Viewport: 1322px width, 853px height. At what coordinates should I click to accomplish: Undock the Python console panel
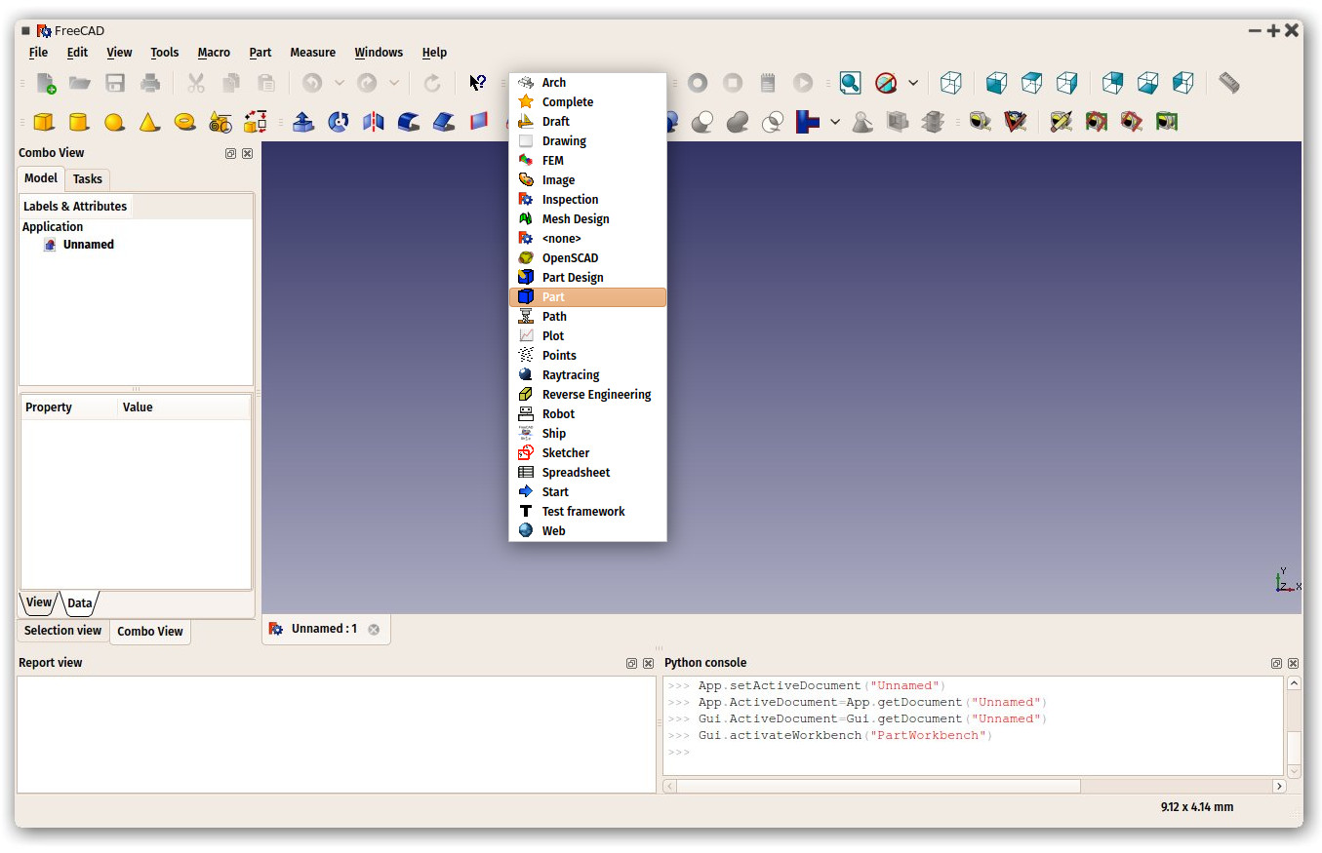coord(1276,664)
